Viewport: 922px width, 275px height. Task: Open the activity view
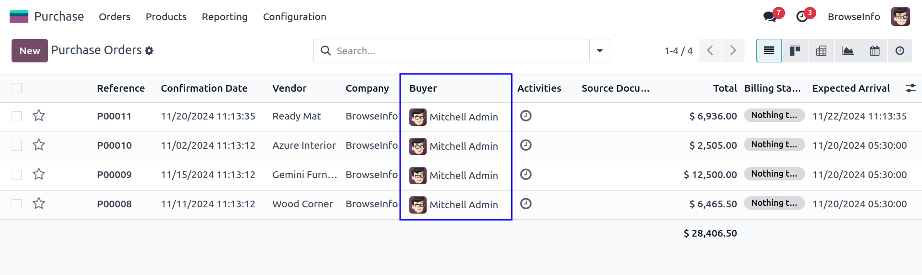[899, 51]
